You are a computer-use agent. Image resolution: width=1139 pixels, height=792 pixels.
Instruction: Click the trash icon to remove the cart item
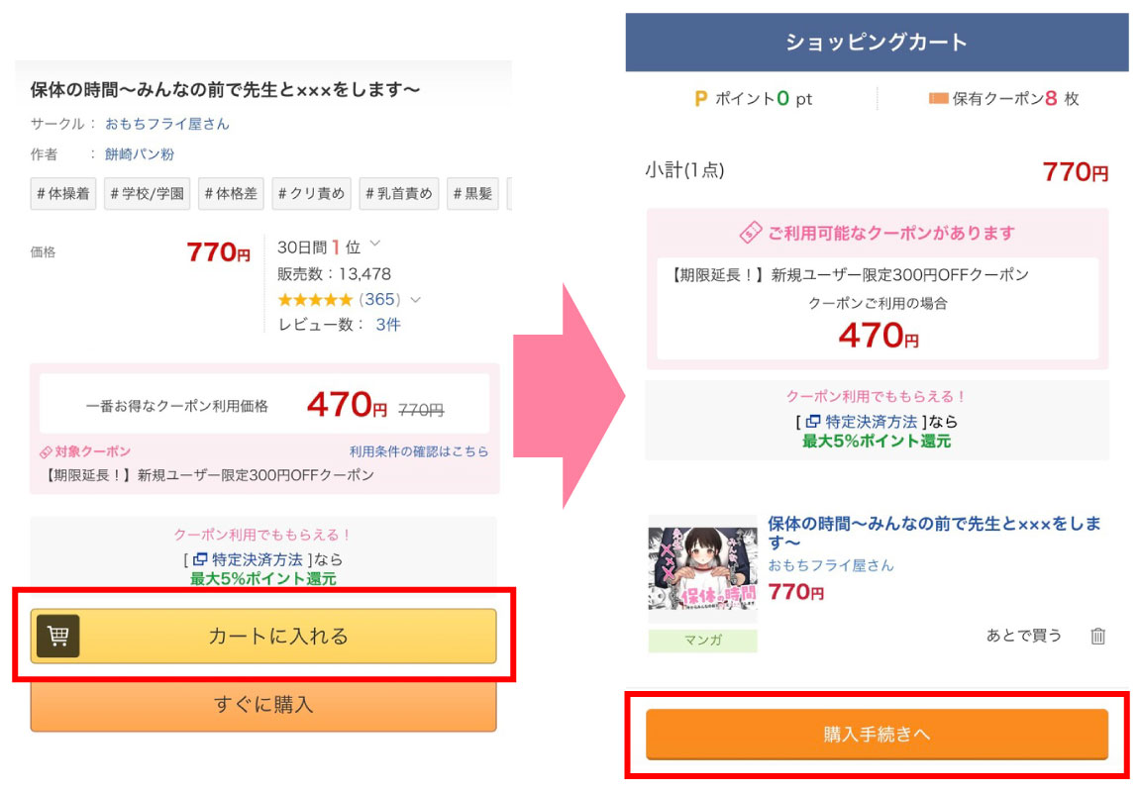tap(1097, 636)
